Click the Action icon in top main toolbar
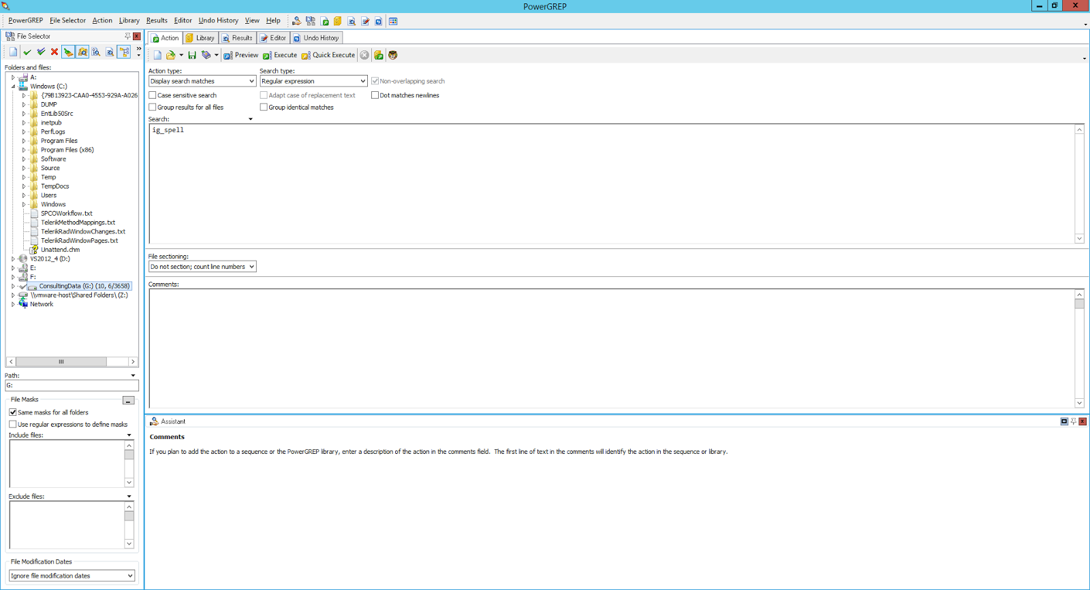Viewport: 1090px width, 590px height. [324, 21]
